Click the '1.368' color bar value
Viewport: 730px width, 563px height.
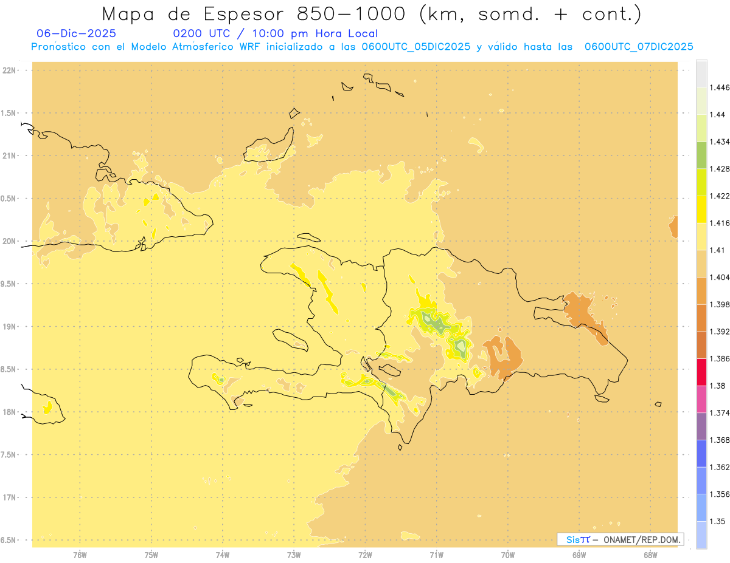click(721, 440)
